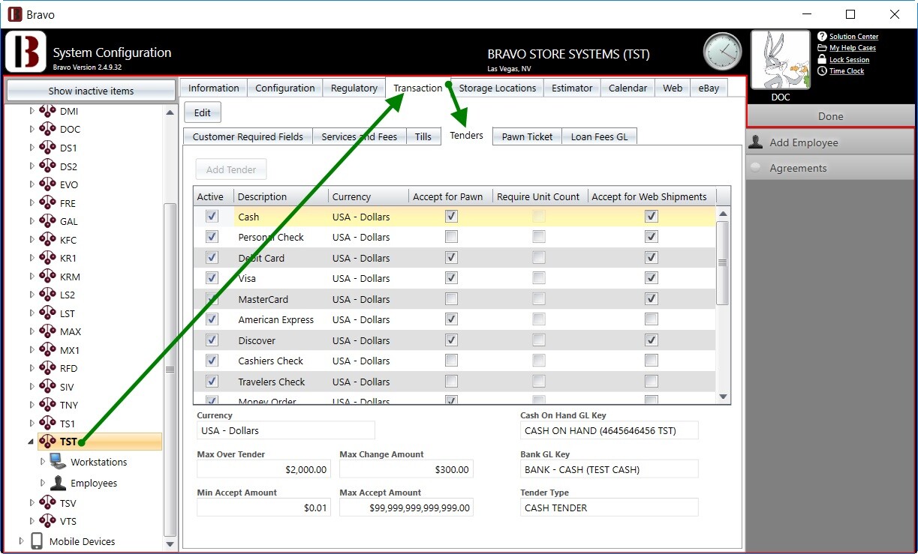Expand the DS2 store node

(x=32, y=166)
